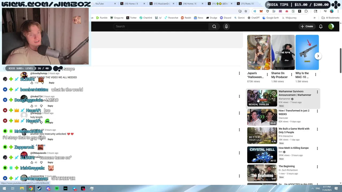Open the Chainlink bookmark
The height and width of the screenshot is (192, 342).
click(x=146, y=18)
